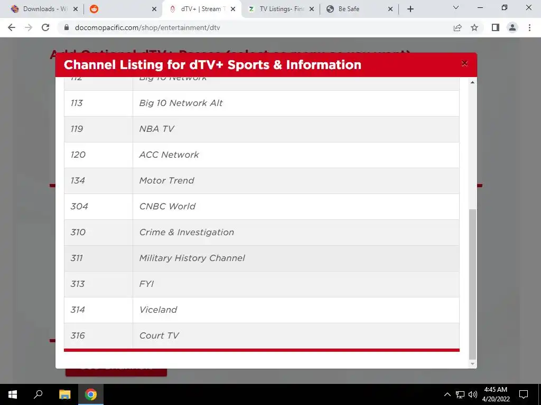The width and height of the screenshot is (541, 405).
Task: Click the FYI channel name
Action: pyautogui.click(x=146, y=284)
